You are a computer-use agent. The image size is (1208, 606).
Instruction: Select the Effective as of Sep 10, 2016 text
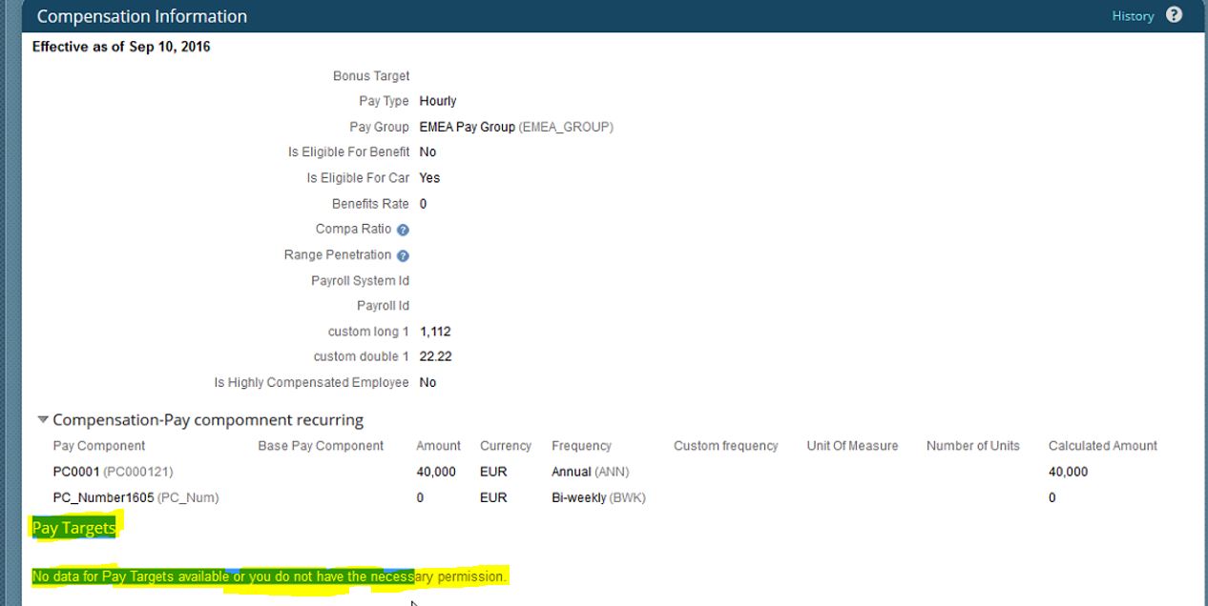[x=121, y=47]
